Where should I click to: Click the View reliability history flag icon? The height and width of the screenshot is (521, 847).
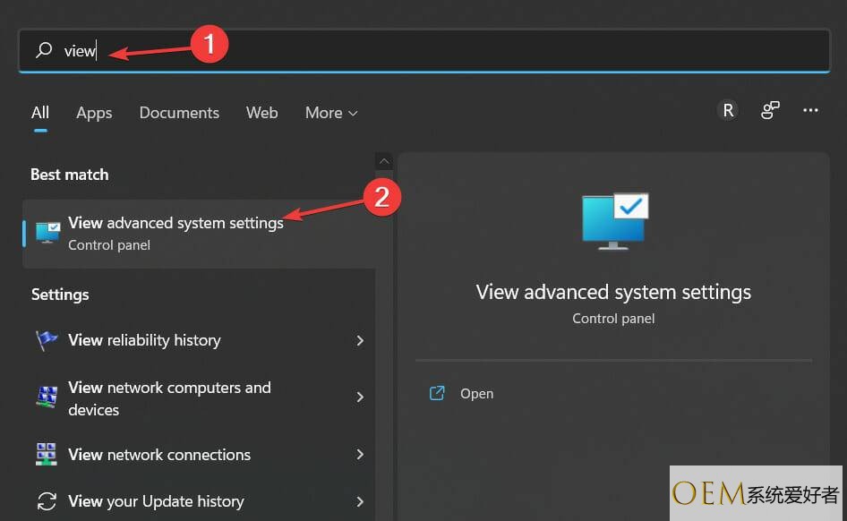coord(47,340)
